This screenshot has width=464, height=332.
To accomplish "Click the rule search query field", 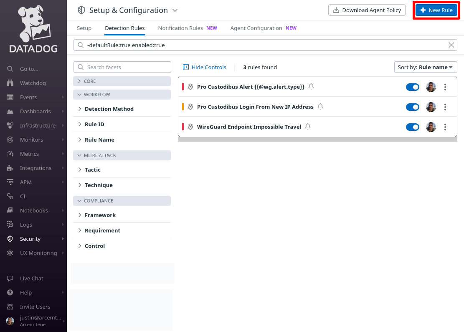I will pyautogui.click(x=265, y=45).
